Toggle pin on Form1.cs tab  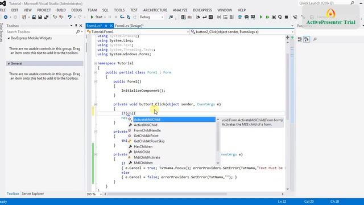click(106, 26)
